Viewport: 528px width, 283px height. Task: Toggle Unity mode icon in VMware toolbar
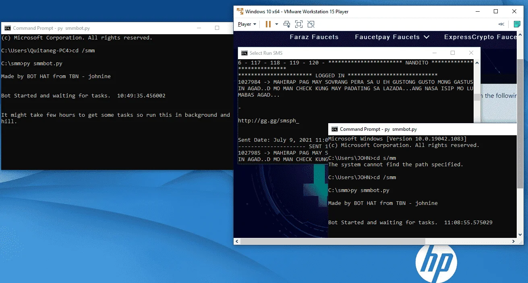click(311, 24)
